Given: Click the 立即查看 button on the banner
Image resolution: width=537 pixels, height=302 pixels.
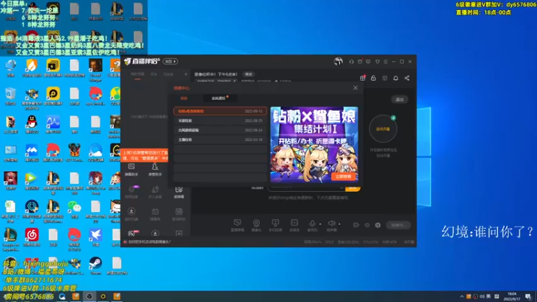Looking at the screenshot, I should [343, 177].
